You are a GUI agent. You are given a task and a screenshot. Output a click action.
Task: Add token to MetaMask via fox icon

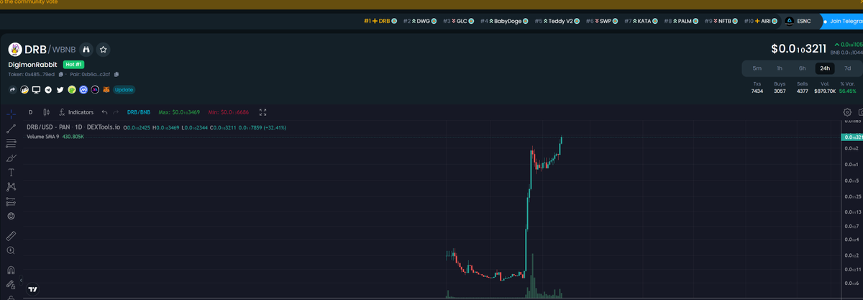pyautogui.click(x=106, y=89)
